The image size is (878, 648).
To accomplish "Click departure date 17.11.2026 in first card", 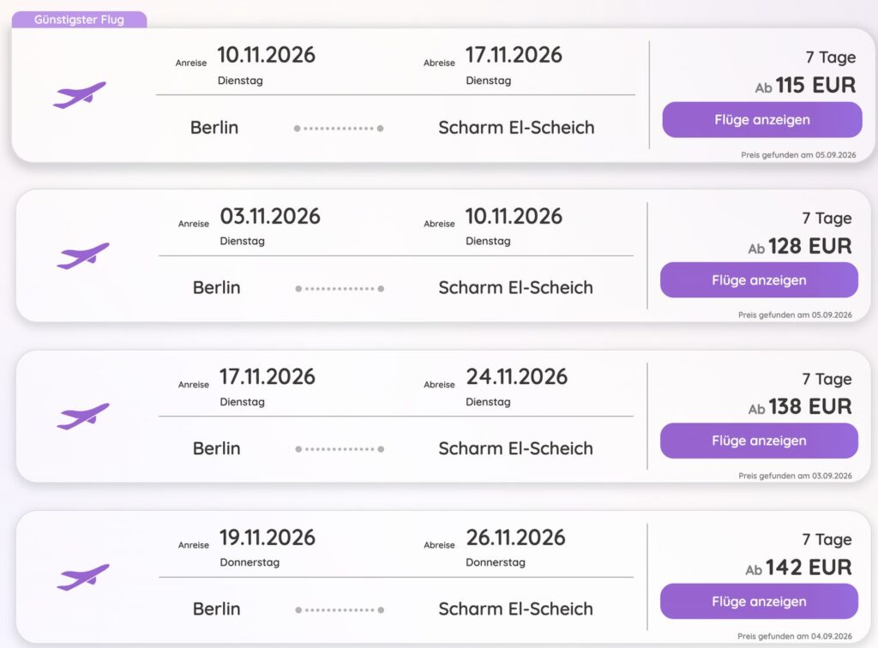I will [x=514, y=56].
